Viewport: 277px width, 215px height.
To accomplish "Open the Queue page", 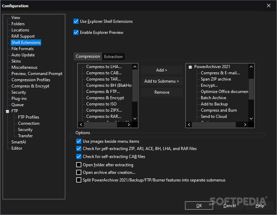I will (x=18, y=105).
